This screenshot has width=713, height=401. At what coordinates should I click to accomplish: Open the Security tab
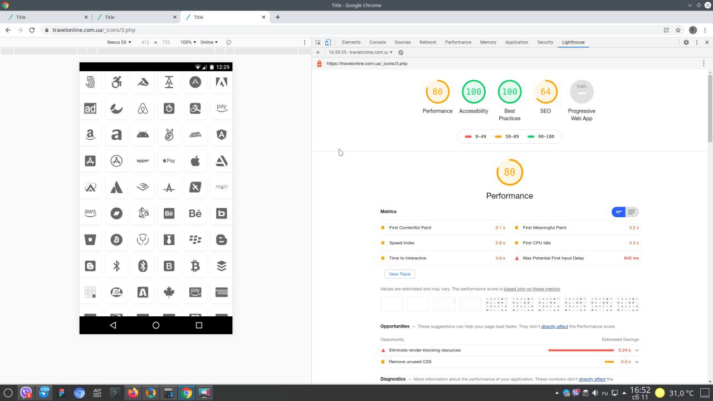click(x=545, y=42)
